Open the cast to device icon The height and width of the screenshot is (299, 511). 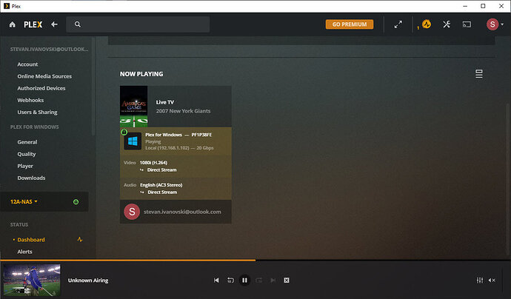(467, 24)
